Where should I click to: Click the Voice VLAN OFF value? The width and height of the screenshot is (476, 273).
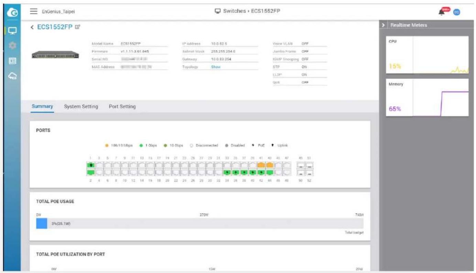tap(305, 44)
